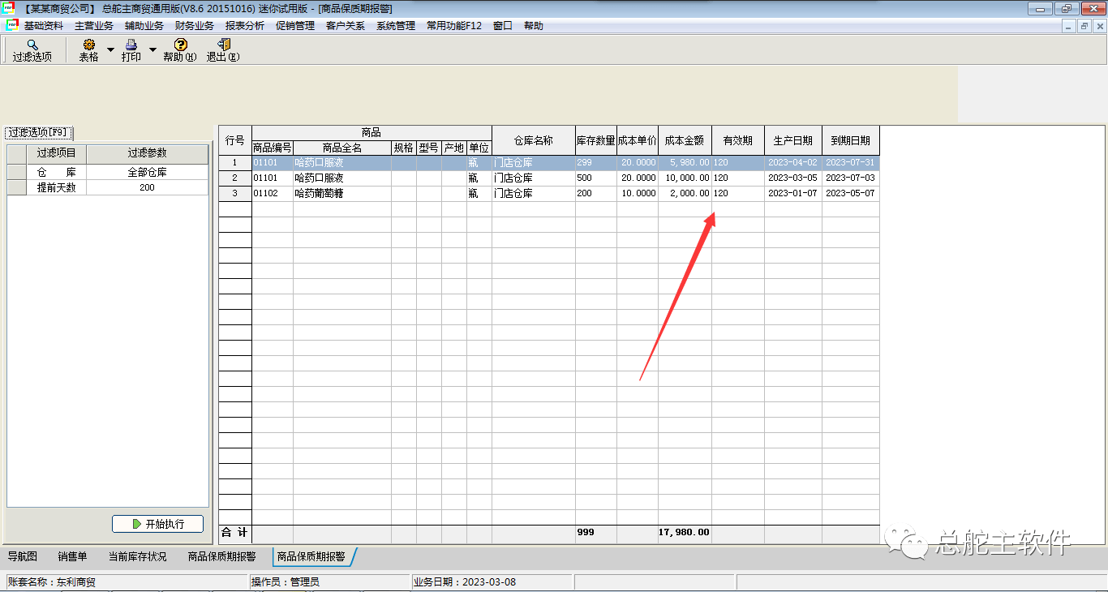Click the 单位 column header

479,148
